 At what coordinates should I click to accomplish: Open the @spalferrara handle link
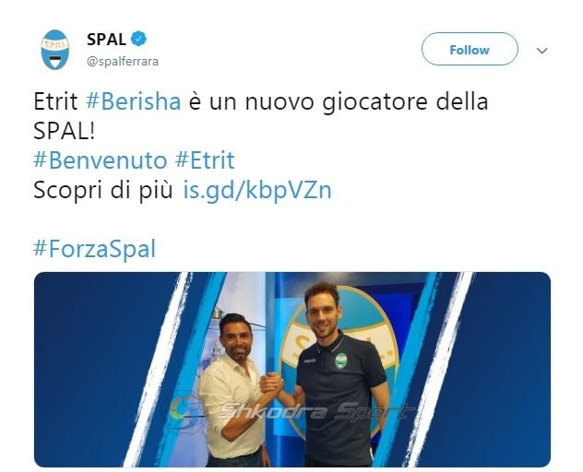[x=123, y=62]
